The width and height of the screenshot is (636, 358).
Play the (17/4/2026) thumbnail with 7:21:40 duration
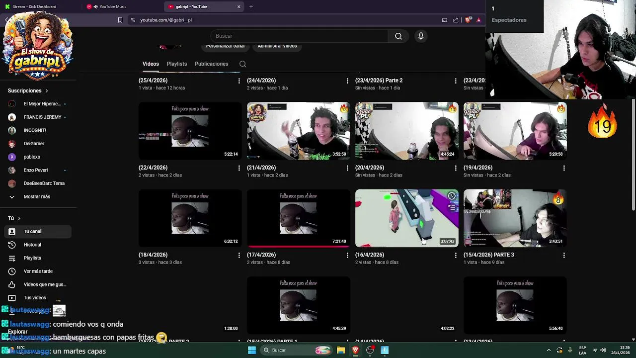[x=299, y=218]
